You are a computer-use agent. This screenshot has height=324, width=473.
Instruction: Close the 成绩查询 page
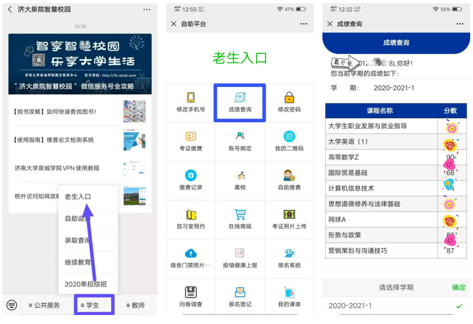coord(330,24)
